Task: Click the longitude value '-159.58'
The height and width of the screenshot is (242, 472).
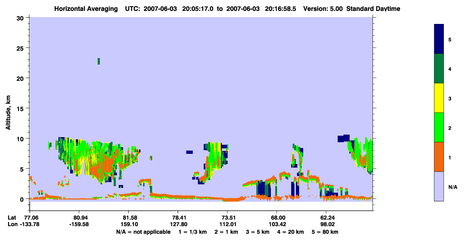Action: point(79,224)
